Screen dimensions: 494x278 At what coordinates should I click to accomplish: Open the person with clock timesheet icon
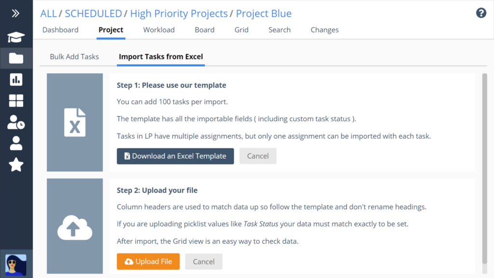click(x=16, y=122)
